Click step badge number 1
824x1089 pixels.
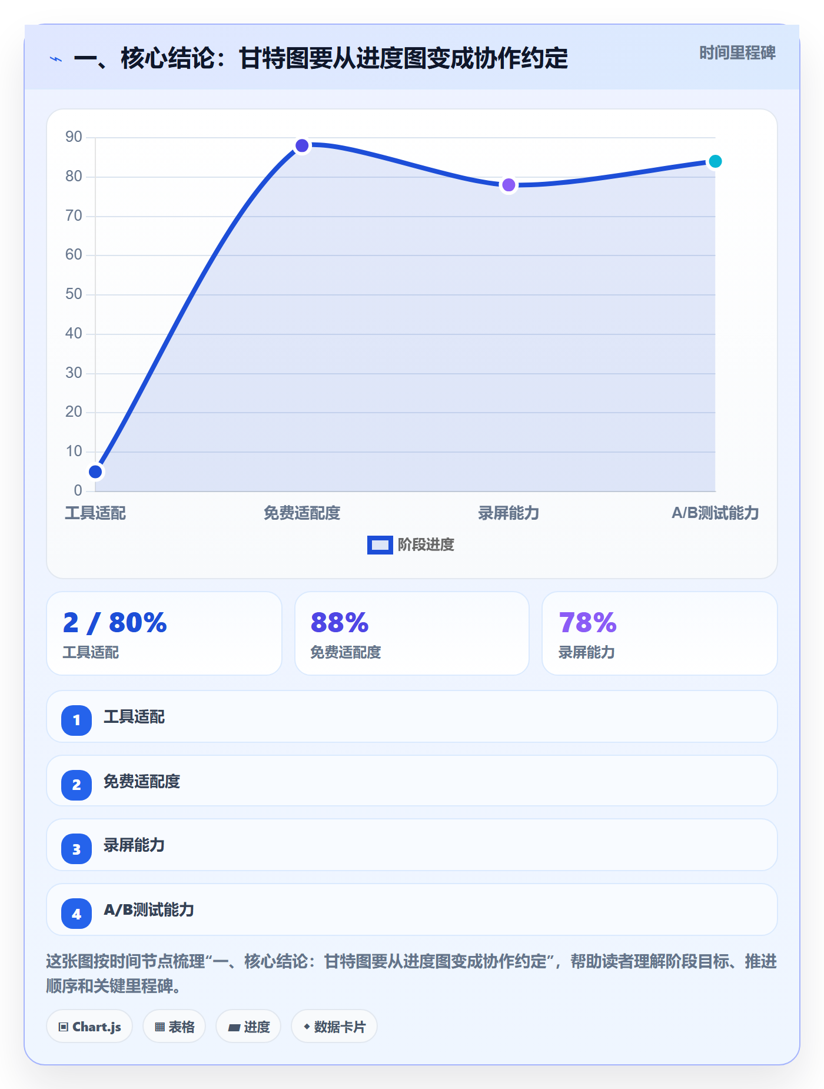pyautogui.click(x=77, y=720)
